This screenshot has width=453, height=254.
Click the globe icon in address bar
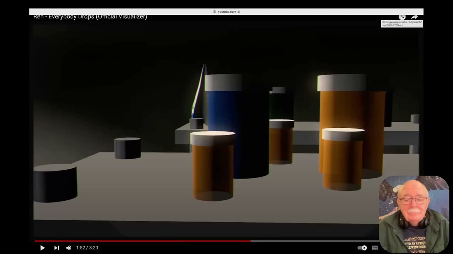214,12
